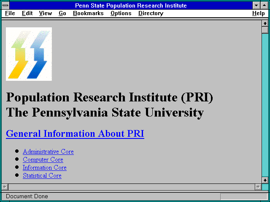Open the Information Core link
The image size is (270, 202).
pyautogui.click(x=45, y=167)
